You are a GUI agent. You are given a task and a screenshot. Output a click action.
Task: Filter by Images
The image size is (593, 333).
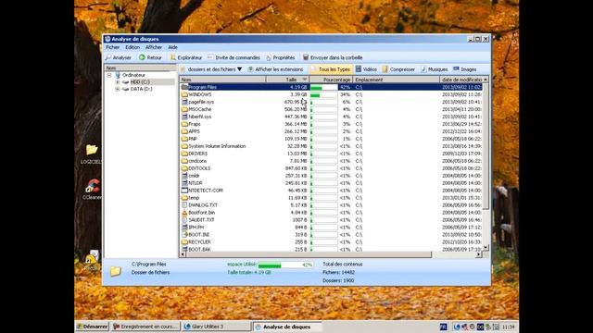pyautogui.click(x=465, y=69)
